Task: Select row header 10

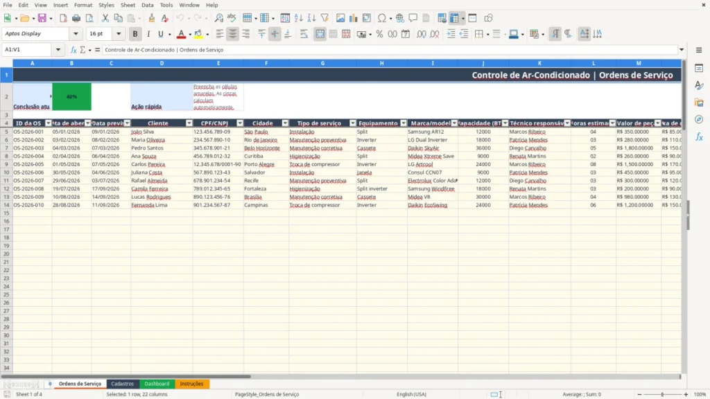Action: pyautogui.click(x=6, y=172)
